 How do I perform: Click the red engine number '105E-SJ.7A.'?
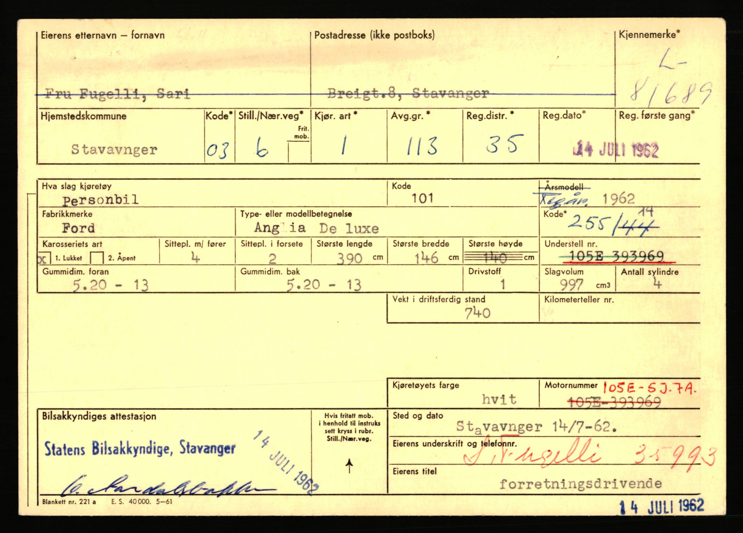649,388
